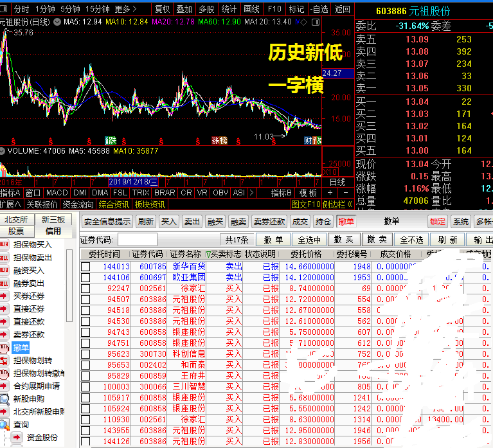Viewport: 493px width, 448px height.
Task: Check the box for 科创信息 order row
Action: click(85, 354)
